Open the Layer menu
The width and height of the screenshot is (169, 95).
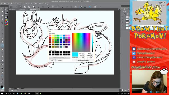pos(22,4)
